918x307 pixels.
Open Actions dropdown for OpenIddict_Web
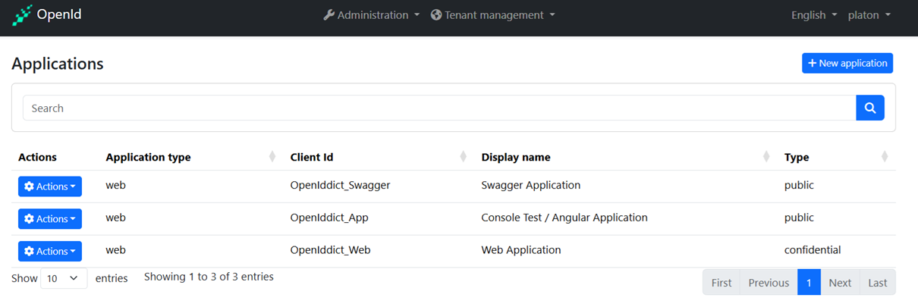coord(49,251)
